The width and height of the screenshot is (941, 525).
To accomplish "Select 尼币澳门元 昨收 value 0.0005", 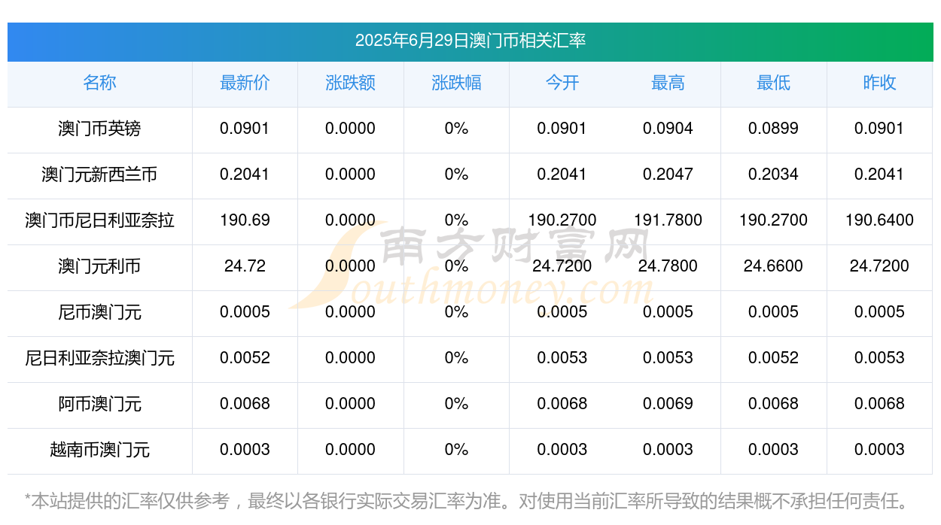I will click(x=879, y=312).
